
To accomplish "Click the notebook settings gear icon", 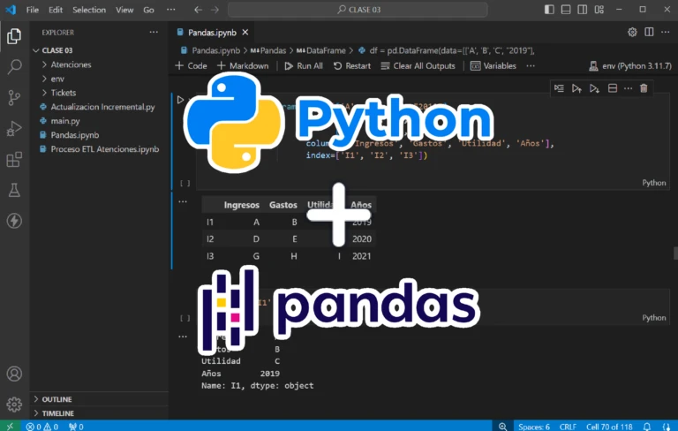I will pos(632,32).
